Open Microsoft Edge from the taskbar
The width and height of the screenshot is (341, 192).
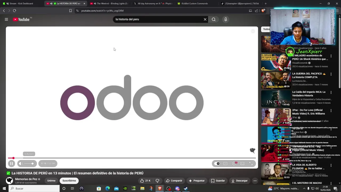108,189
